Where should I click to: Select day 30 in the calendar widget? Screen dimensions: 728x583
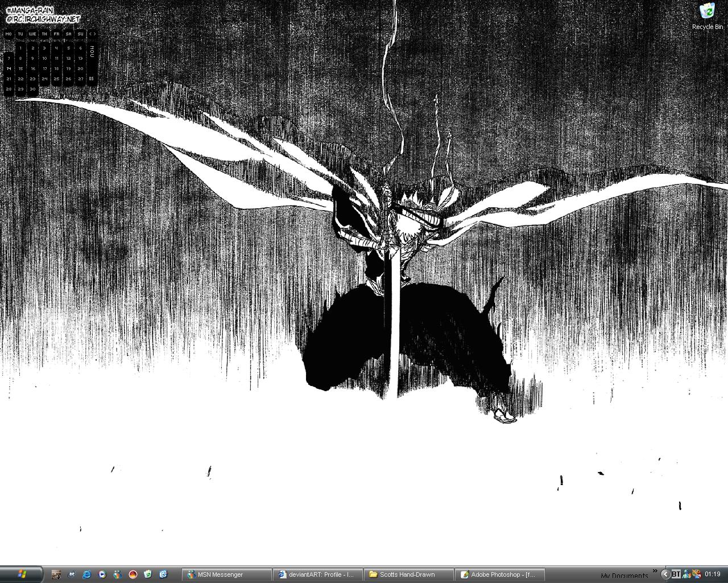pyautogui.click(x=32, y=89)
